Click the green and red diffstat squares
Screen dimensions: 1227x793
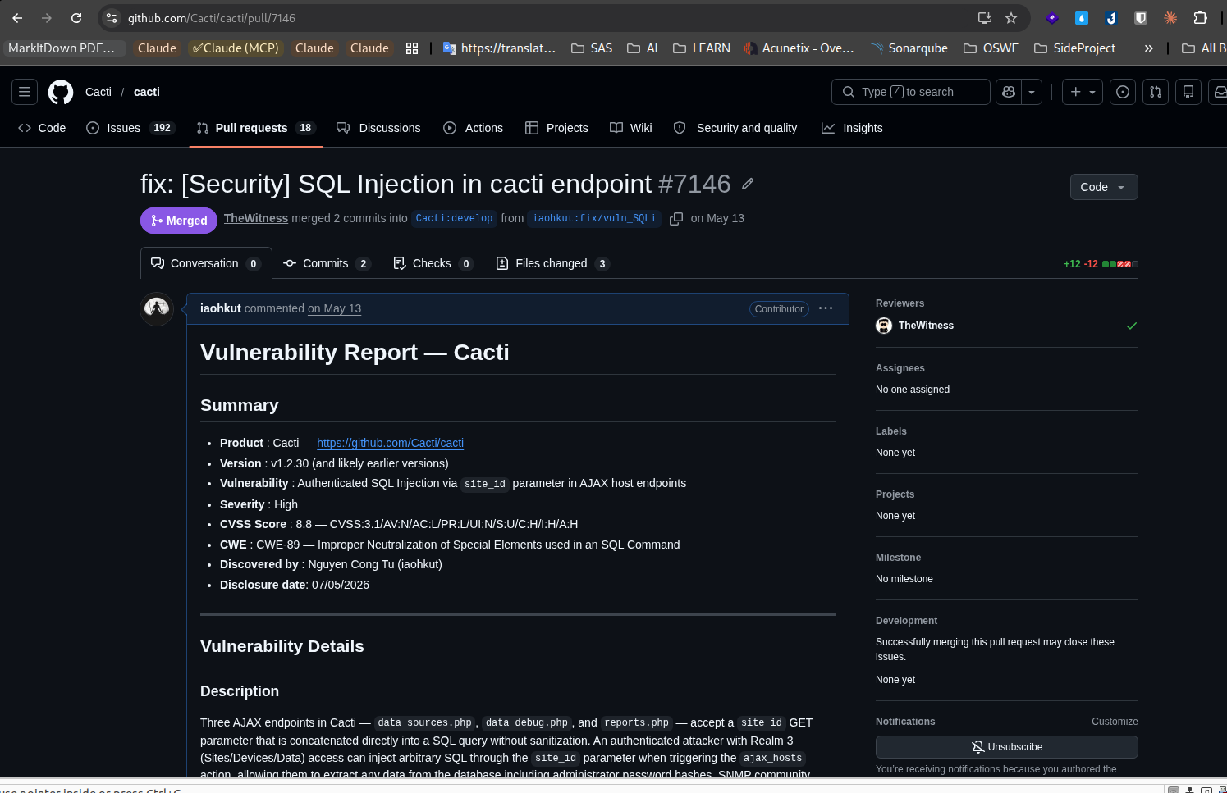[1120, 264]
